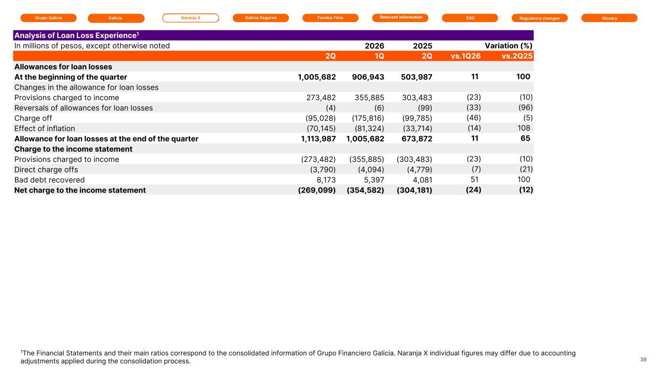Click the Variation (%) column header
659x370 pixels.
[x=508, y=46]
